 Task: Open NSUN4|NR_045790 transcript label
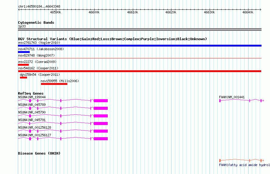32,112
